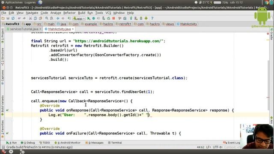Click the tool windows toggle icon in status bar corner
This screenshot has height=154, width=274.
pos(3,147)
